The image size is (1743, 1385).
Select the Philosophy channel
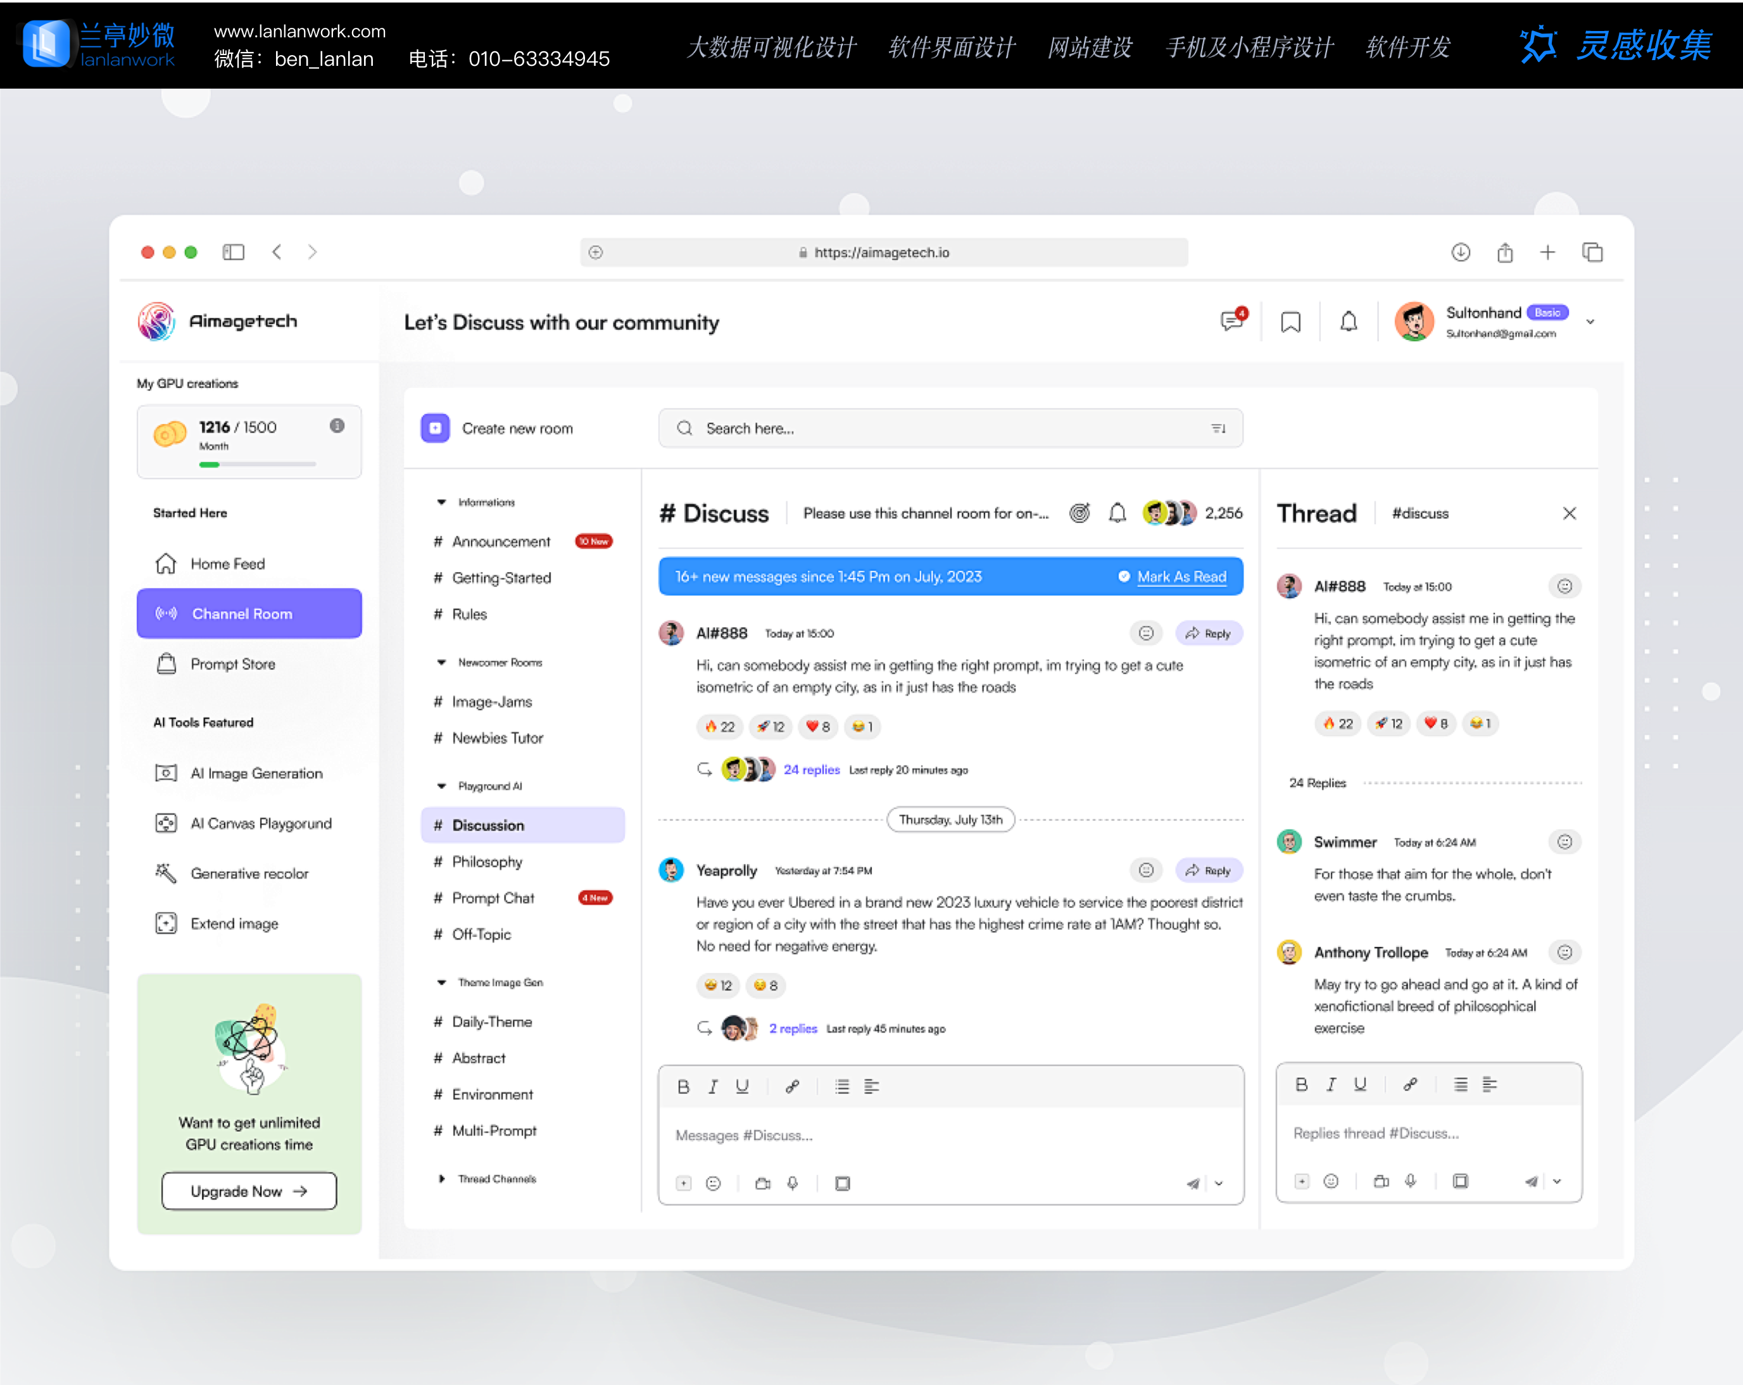(x=487, y=862)
